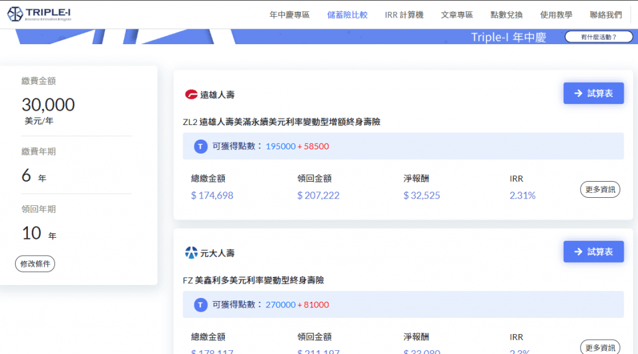
Task: Select the FZ 美鑫利多 product title
Action: (253, 281)
